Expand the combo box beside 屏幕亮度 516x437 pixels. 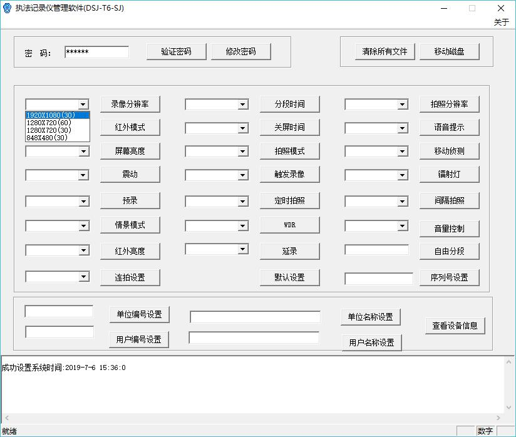point(83,152)
